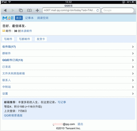Screen dimensions: 137x131
Task: Switch to the 阅读空间 tab
Action: [x=43, y=18]
